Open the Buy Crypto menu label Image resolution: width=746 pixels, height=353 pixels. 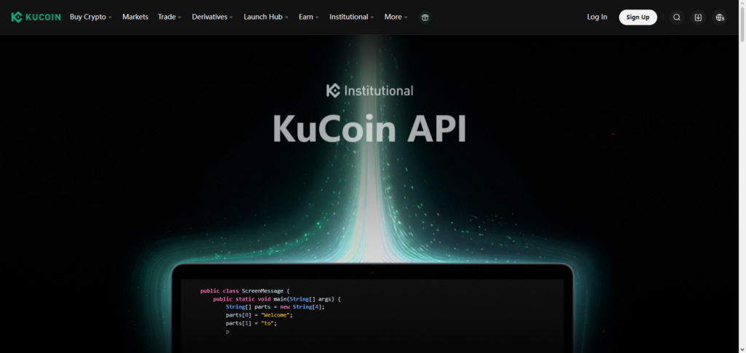pyautogui.click(x=88, y=17)
